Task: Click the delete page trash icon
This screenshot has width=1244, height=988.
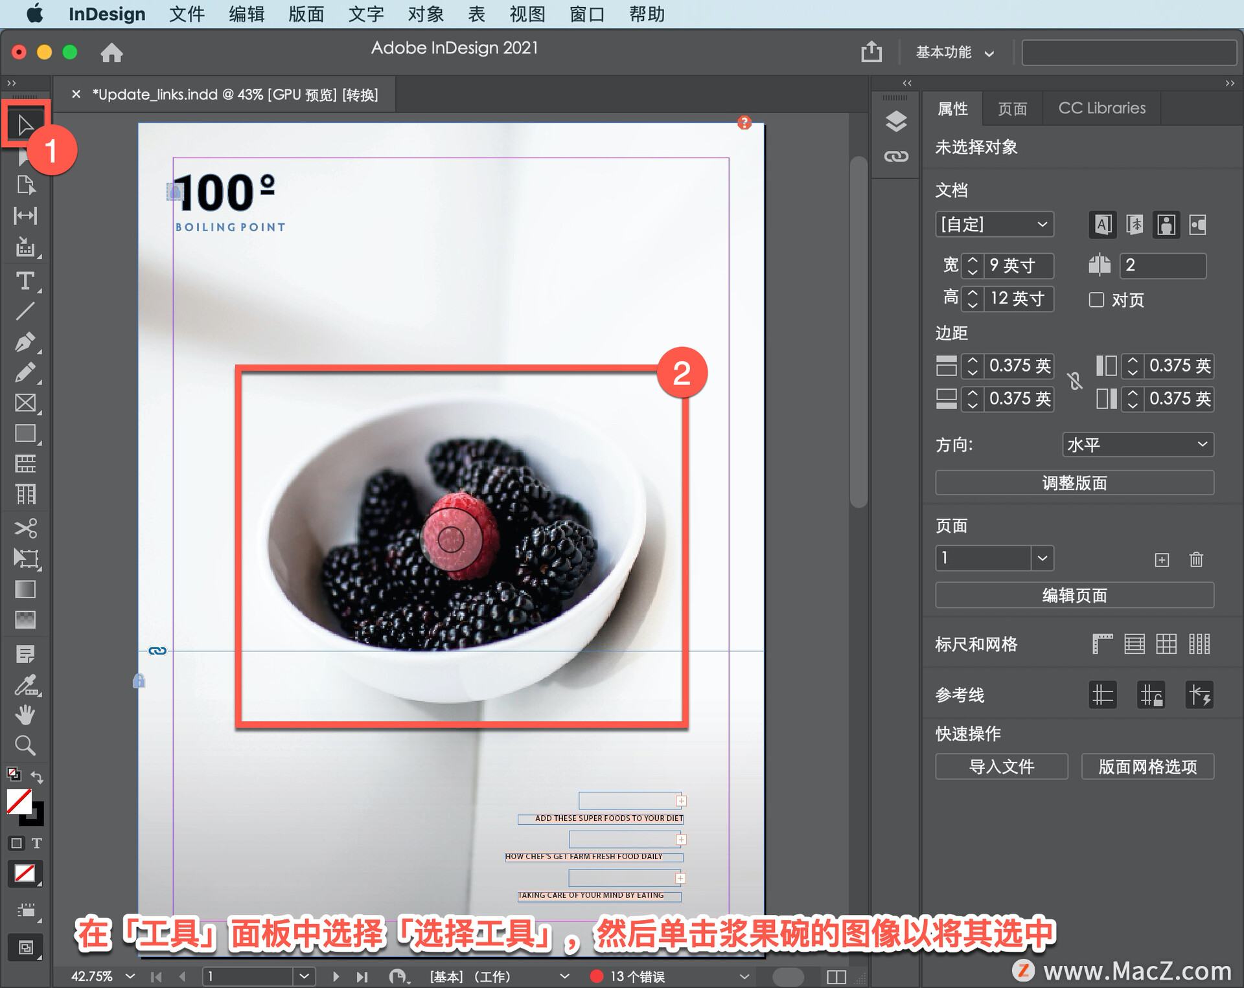Action: point(1196,559)
